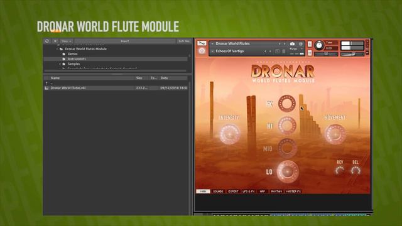Viewport: 402px width, 226px height.
Task: Select Dronar World Flutes.nki file
Action: 68,88
